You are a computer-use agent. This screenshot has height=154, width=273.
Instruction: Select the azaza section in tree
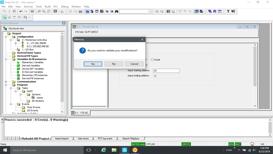point(40,98)
